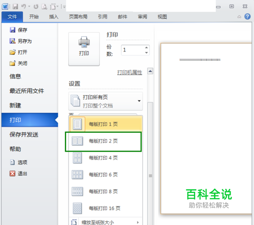Decrease copies with the down spinner arrow
Screen dimensions: 254x225
(x=147, y=52)
